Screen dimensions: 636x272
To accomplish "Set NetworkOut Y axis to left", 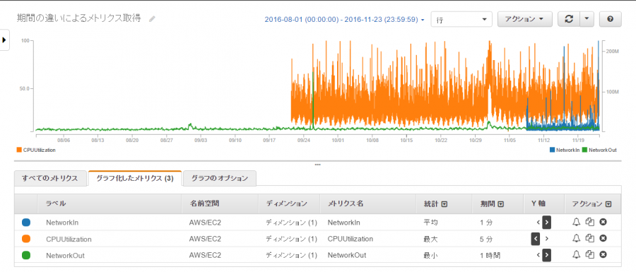I will point(538,255).
